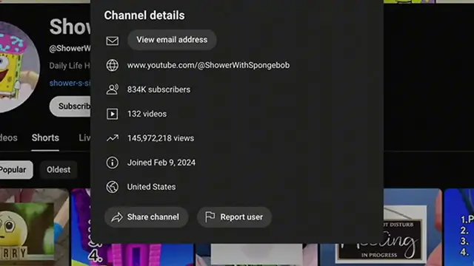Filter shorts by Oldest chip
The height and width of the screenshot is (266, 474).
[x=59, y=170]
